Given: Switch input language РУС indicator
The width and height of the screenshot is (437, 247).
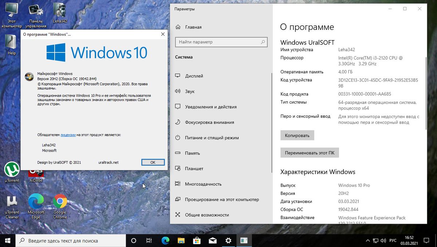Looking at the screenshot, I should coord(393,240).
